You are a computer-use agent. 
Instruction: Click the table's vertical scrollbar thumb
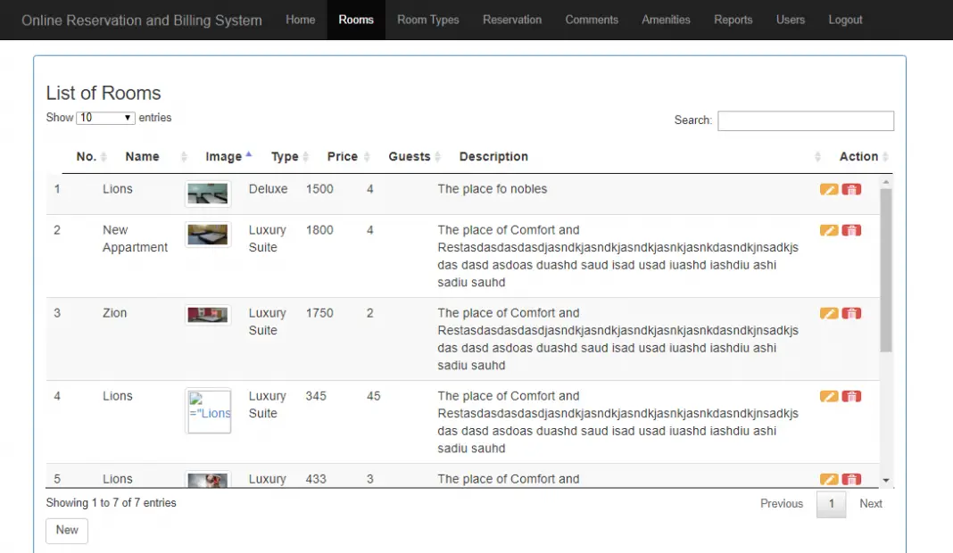885,268
